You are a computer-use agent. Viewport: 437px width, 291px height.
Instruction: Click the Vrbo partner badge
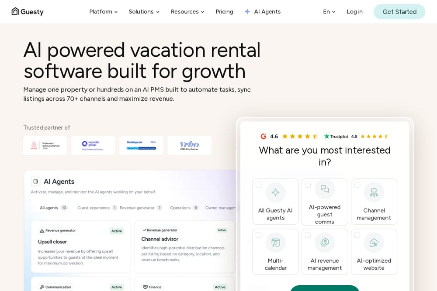[189, 146]
